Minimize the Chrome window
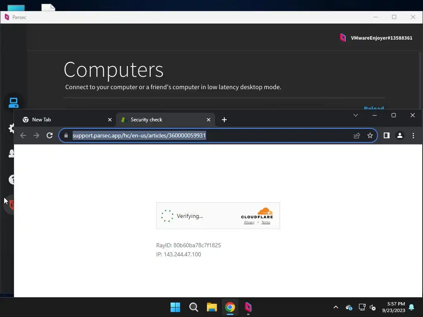The height and width of the screenshot is (317, 423). [x=374, y=116]
